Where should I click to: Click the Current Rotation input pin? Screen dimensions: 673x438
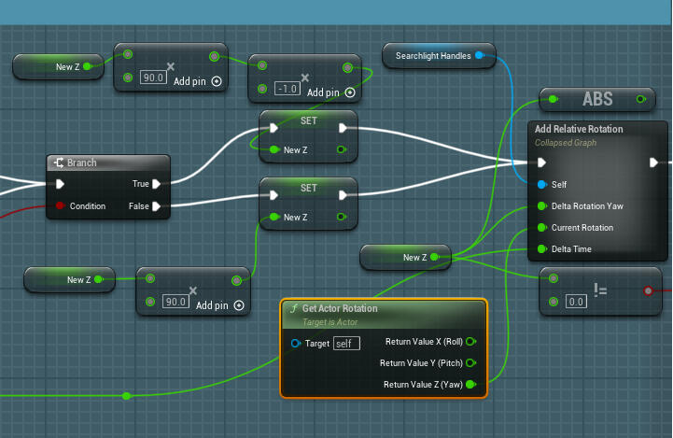coord(542,228)
